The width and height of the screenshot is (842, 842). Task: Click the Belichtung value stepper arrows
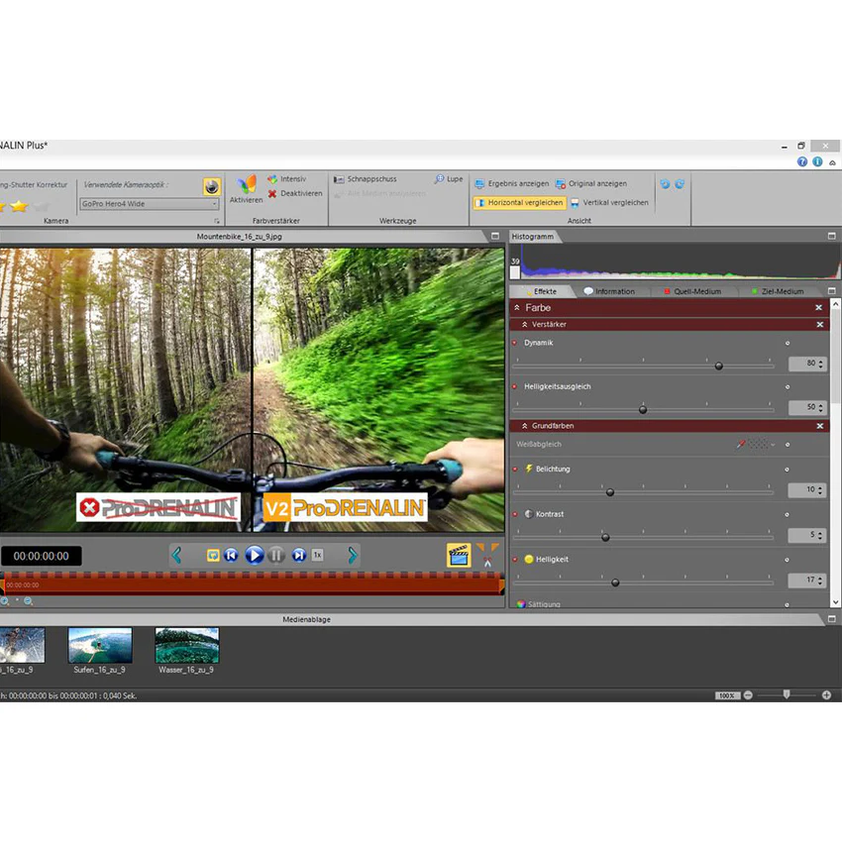(x=820, y=490)
